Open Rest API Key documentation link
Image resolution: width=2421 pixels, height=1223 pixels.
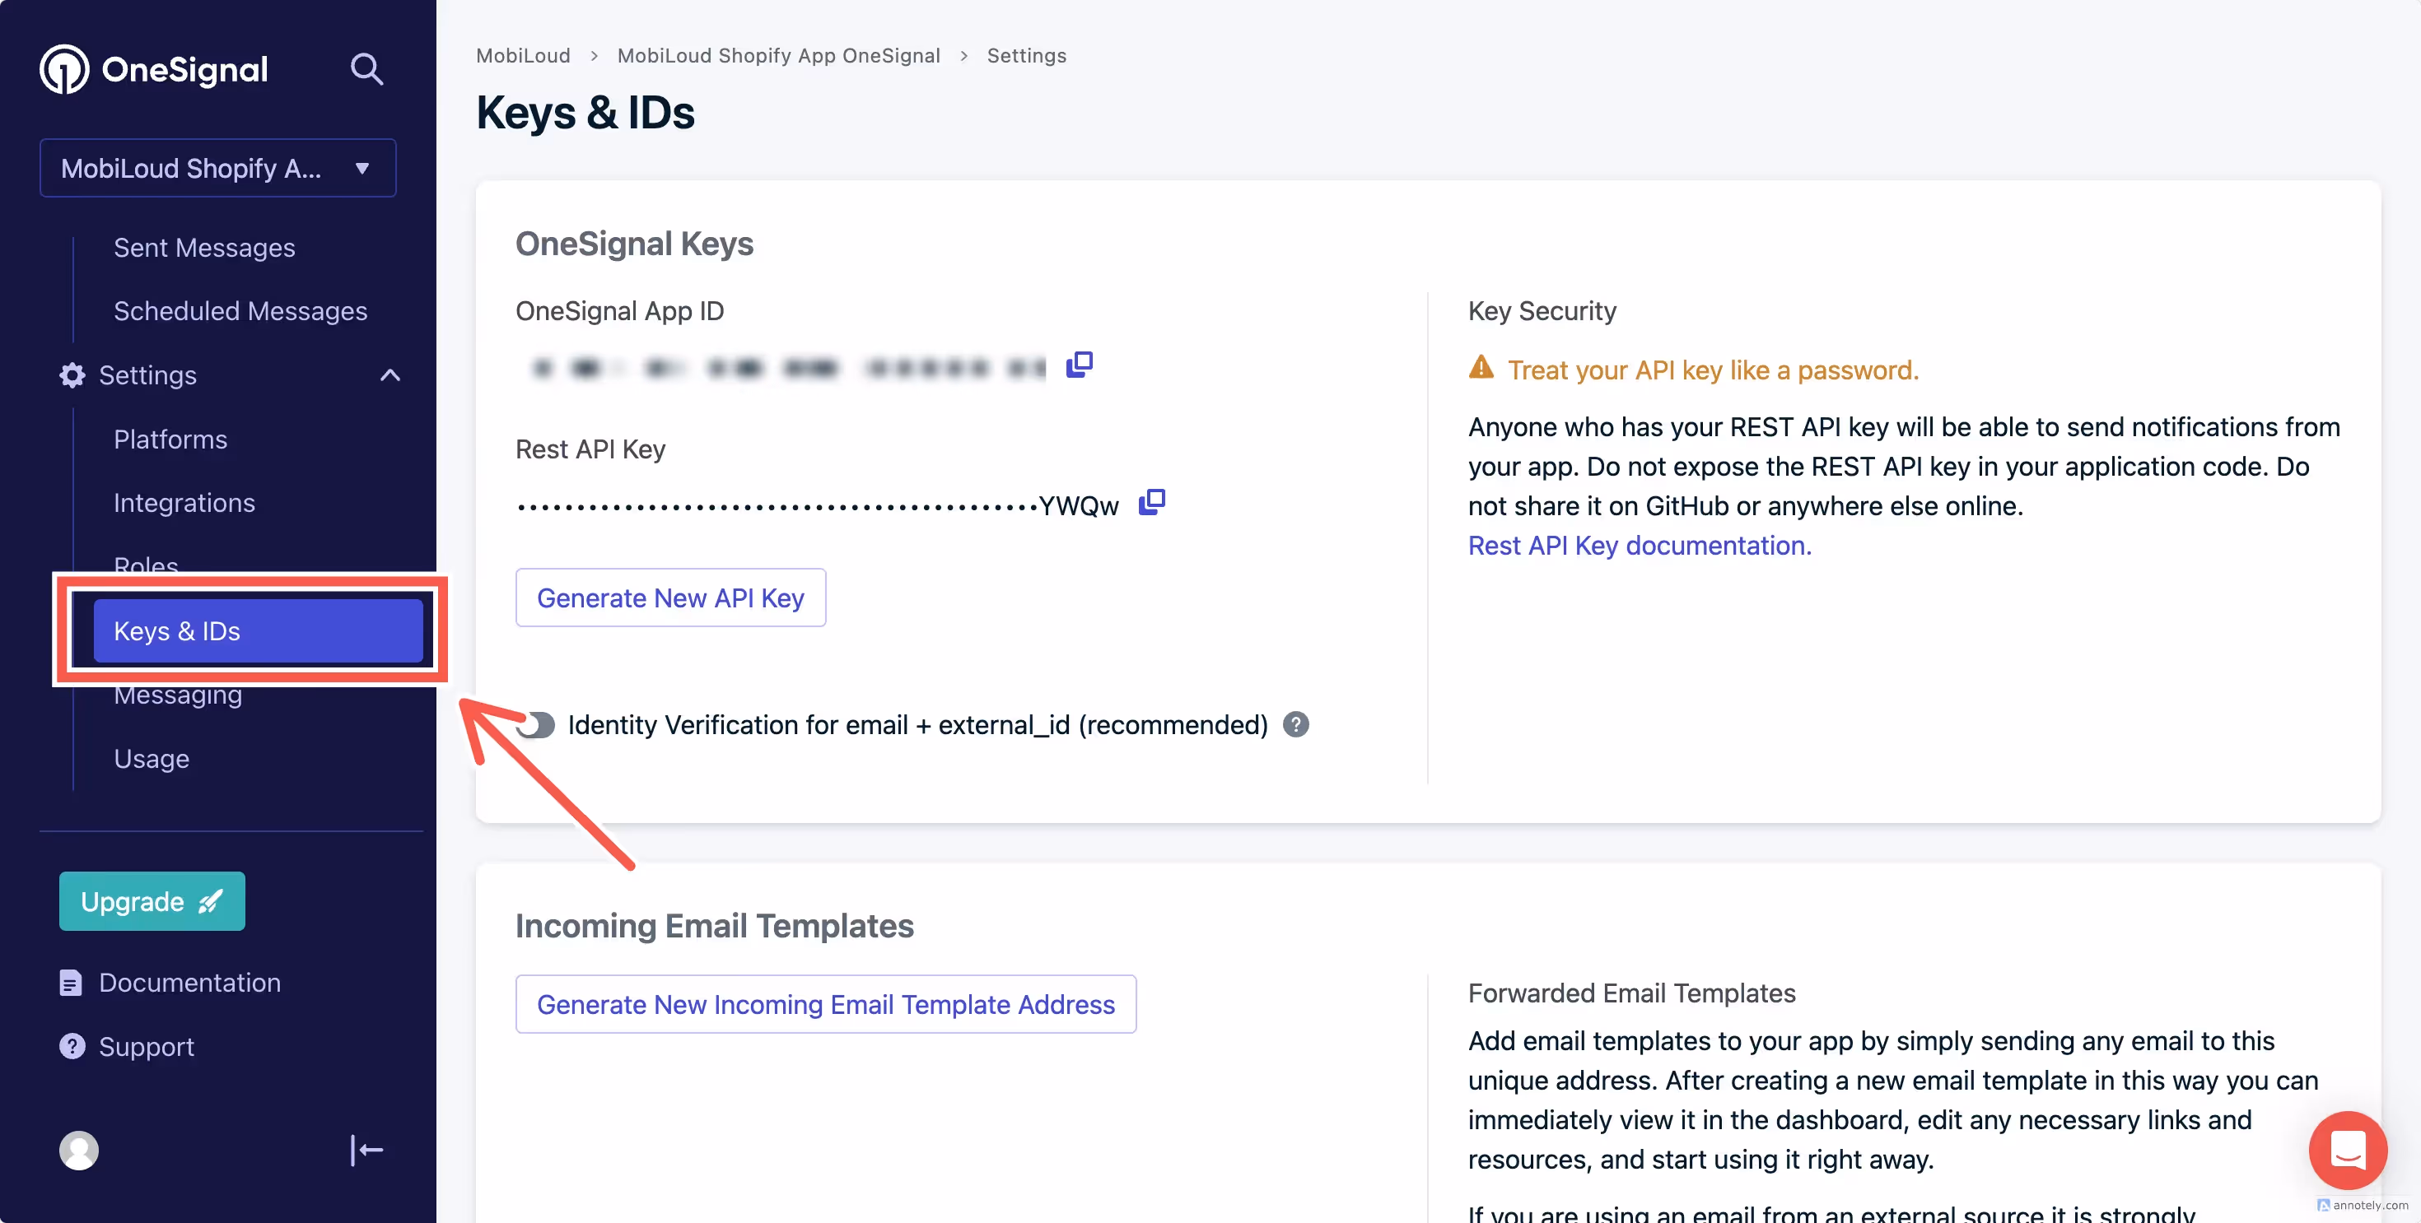pyautogui.click(x=1639, y=546)
